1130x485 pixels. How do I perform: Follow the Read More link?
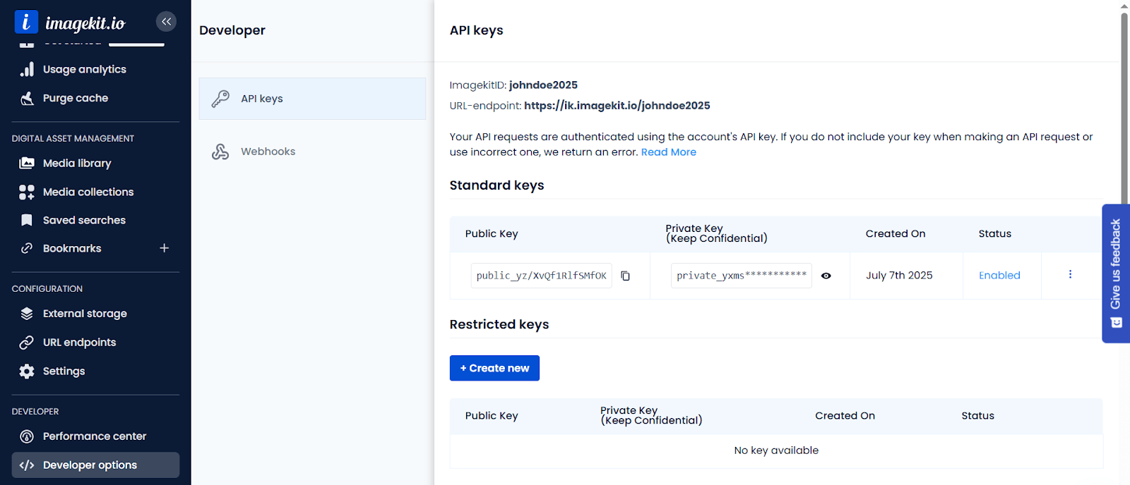(668, 152)
